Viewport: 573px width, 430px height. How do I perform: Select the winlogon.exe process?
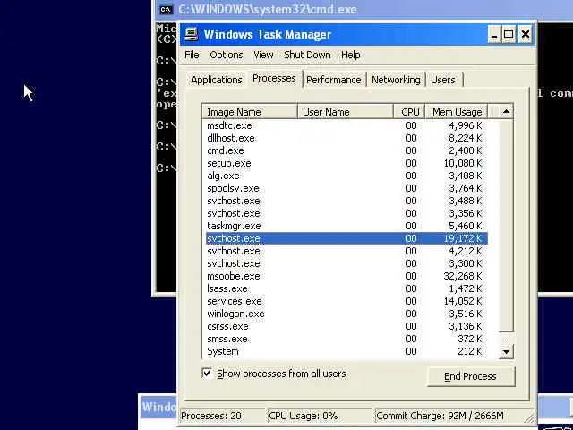pyautogui.click(x=346, y=314)
